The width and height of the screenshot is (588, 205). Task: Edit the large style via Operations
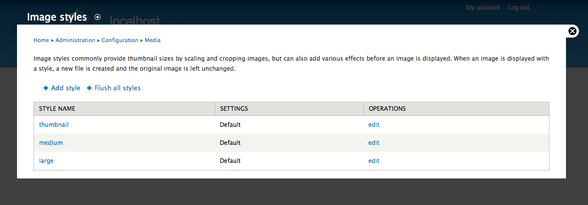point(374,161)
